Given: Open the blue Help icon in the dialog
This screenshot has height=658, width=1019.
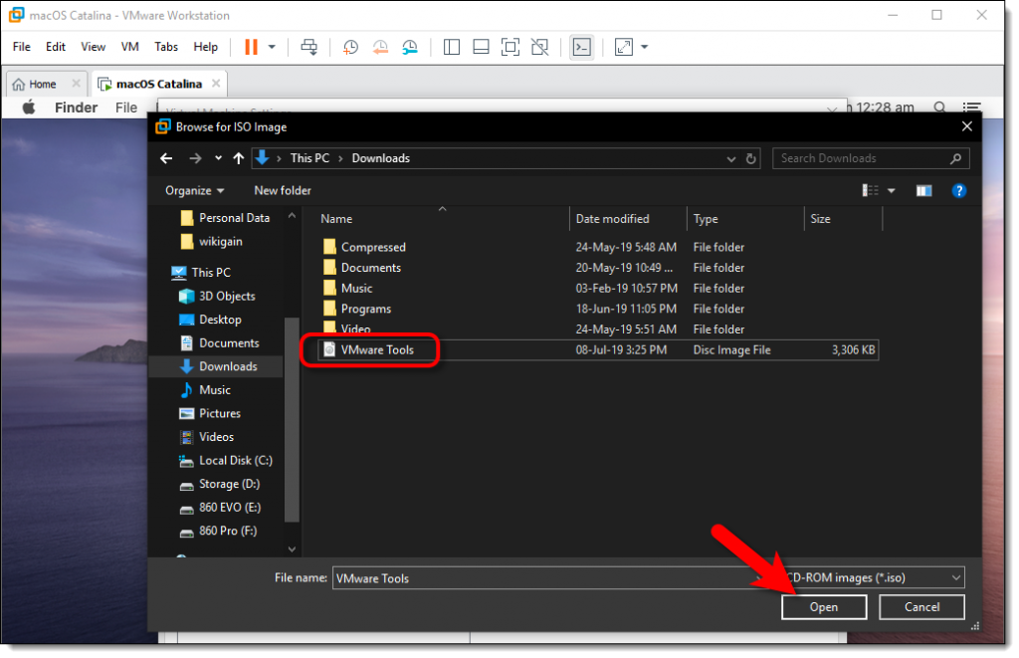Looking at the screenshot, I should point(958,190).
